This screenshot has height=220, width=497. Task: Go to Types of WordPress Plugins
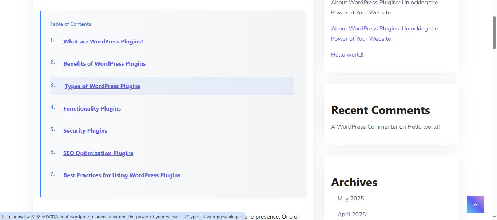point(103,86)
